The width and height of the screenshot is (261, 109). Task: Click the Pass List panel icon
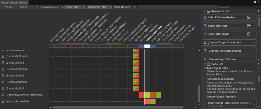208,64
